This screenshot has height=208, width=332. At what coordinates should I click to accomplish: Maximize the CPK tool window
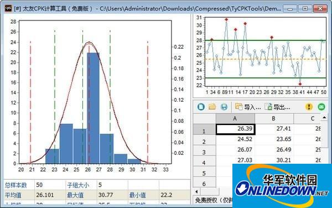coord(305,8)
